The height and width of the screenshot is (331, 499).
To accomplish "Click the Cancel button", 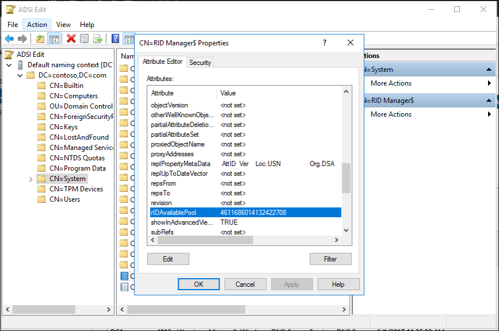I will pos(245,284).
